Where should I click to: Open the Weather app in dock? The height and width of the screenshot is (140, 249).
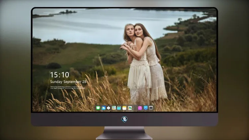coord(103,108)
